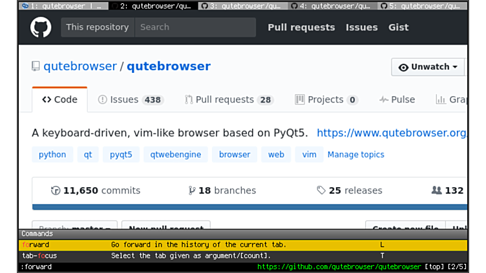Click the repository book icon beside qutebrowser
The width and height of the screenshot is (486, 273).
click(x=36, y=66)
